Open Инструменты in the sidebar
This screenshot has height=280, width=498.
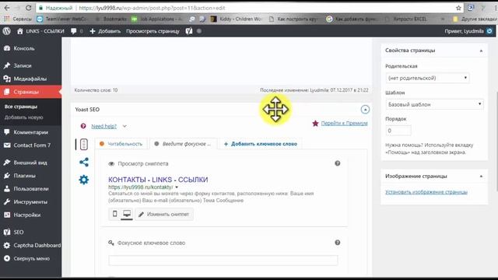[31, 202]
